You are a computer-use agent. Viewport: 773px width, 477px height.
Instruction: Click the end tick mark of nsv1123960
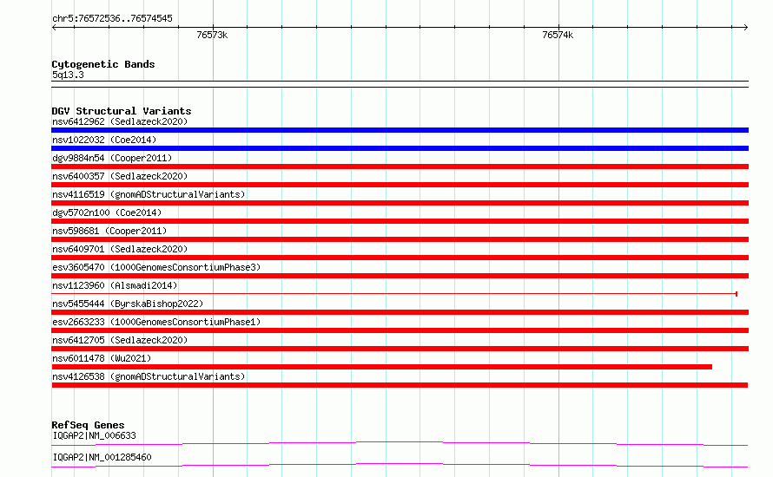click(x=736, y=294)
